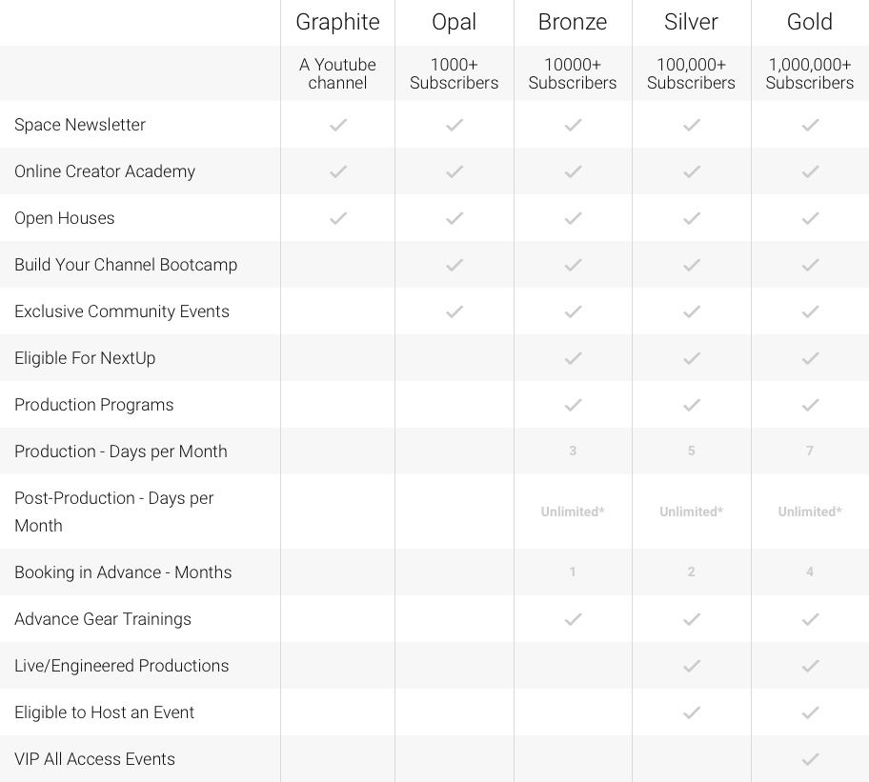The height and width of the screenshot is (782, 869).
Task: Click Exclusive Community Events checkmark under Silver
Action: point(692,311)
